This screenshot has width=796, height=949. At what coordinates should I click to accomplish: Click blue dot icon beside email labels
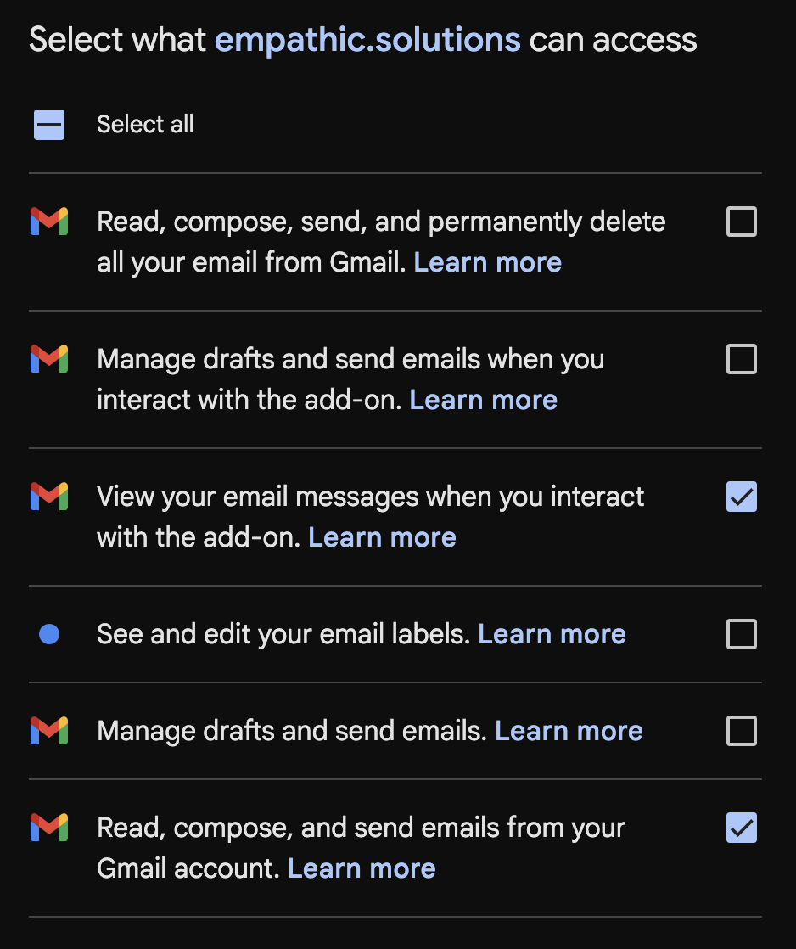[x=49, y=634]
